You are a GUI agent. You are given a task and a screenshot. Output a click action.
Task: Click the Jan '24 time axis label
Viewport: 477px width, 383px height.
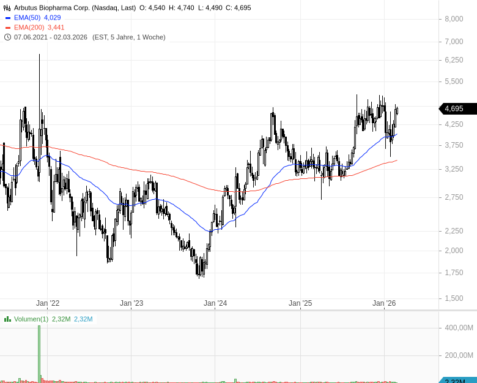[x=215, y=303]
